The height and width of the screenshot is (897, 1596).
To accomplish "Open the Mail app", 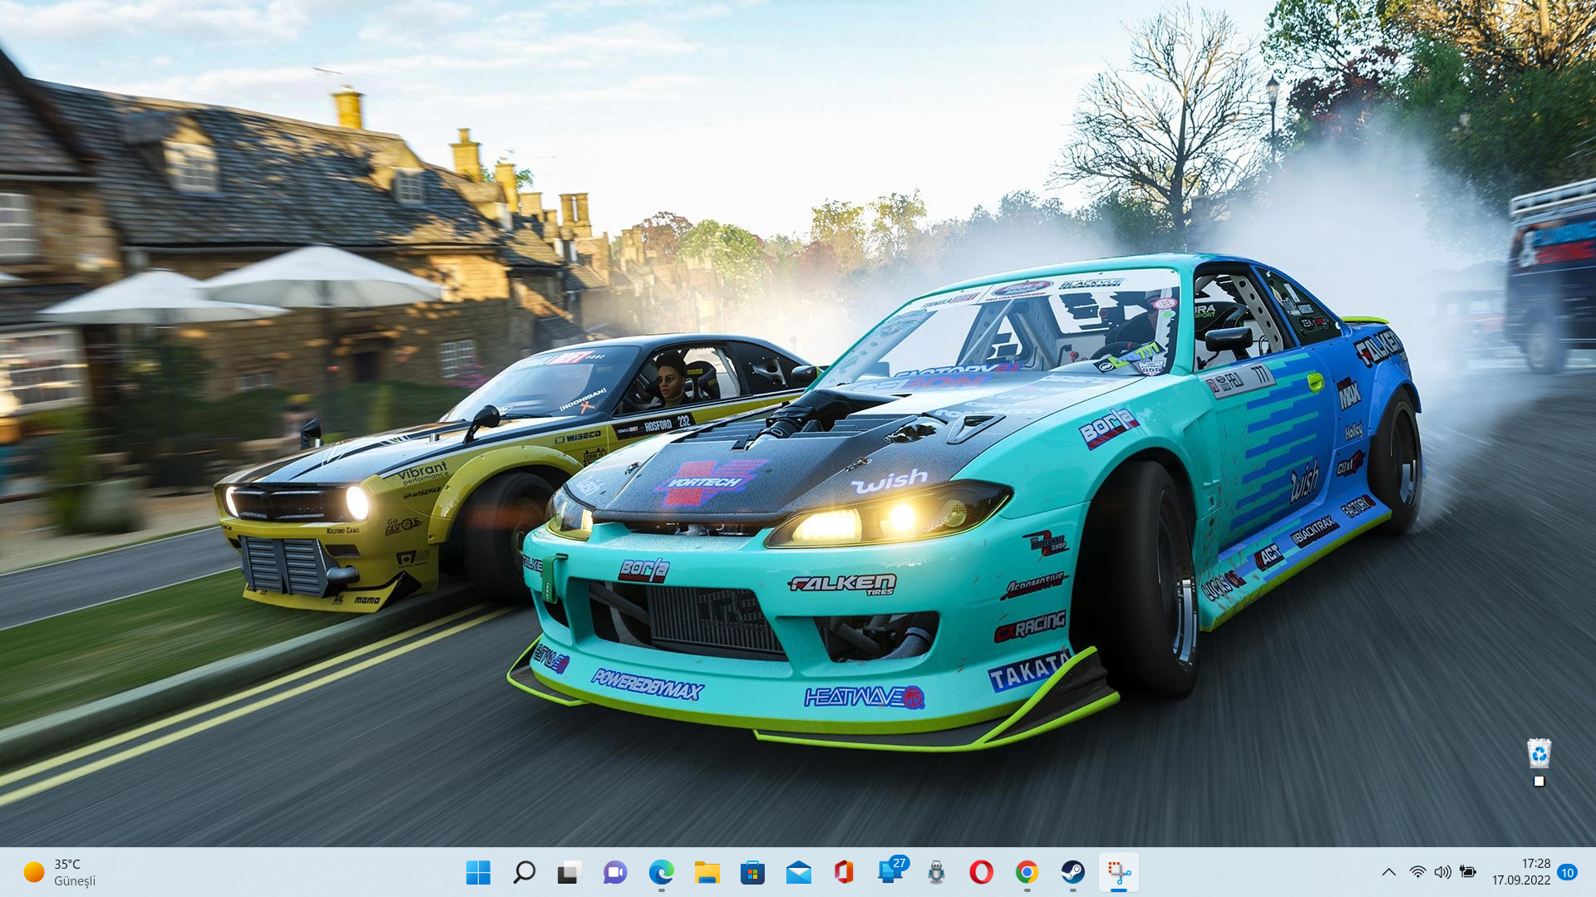I will (x=798, y=872).
